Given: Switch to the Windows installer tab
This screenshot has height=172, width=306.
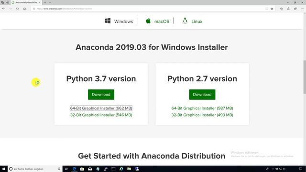Looking at the screenshot, I should [123, 21].
